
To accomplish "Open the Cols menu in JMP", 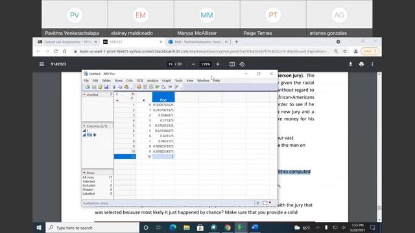I will [130, 80].
